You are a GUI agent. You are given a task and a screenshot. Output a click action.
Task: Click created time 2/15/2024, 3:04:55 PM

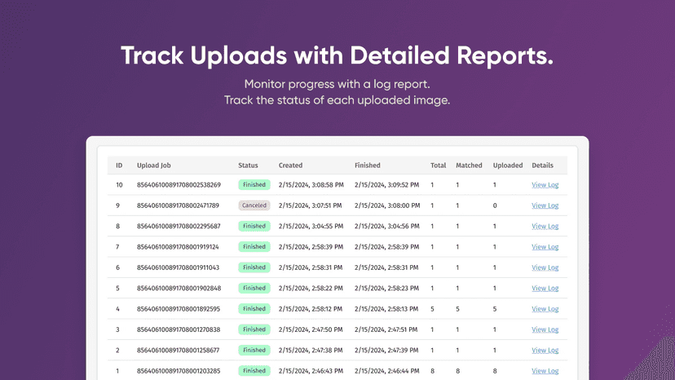click(x=311, y=226)
